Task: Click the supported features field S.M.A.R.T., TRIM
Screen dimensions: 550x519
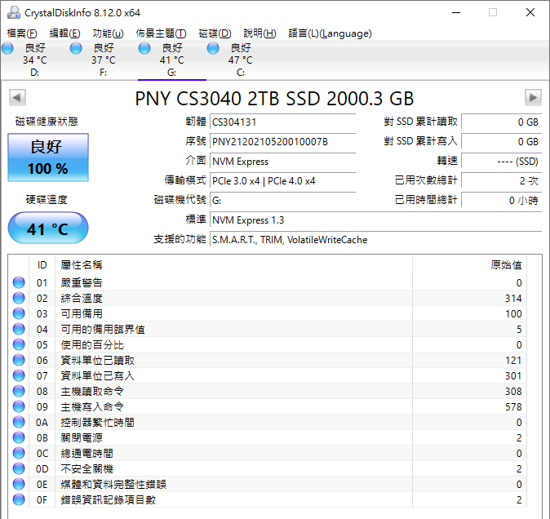Action: (376, 240)
